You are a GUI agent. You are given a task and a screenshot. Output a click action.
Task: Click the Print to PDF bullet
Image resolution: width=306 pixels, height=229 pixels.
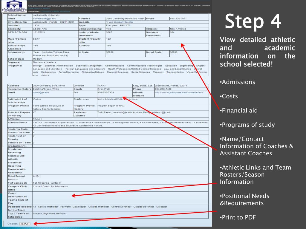tap(238, 217)
